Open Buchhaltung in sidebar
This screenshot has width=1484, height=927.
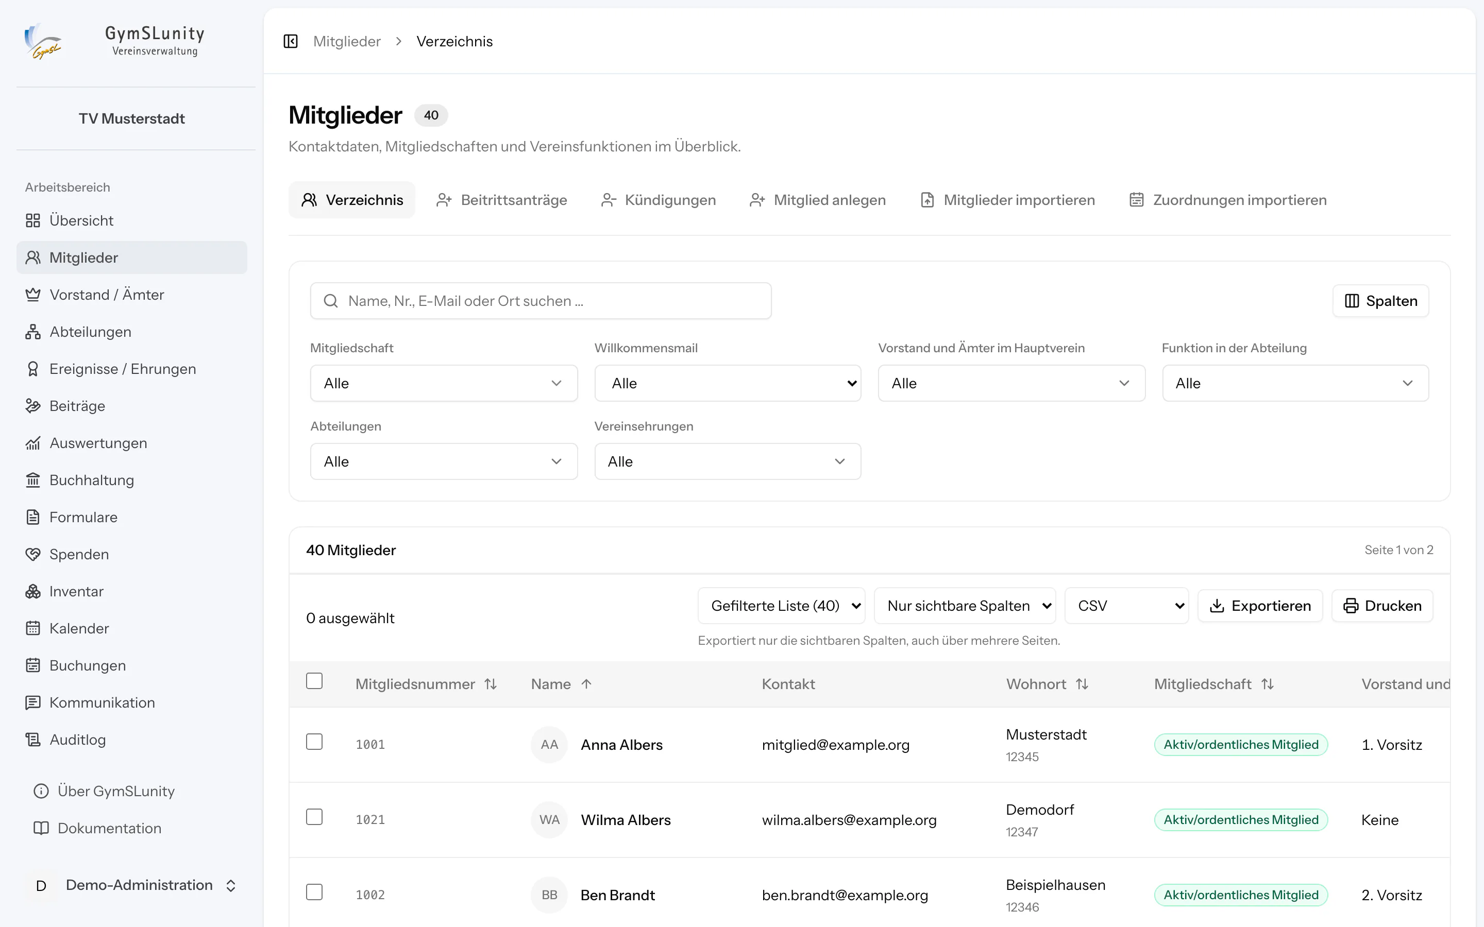[131, 480]
